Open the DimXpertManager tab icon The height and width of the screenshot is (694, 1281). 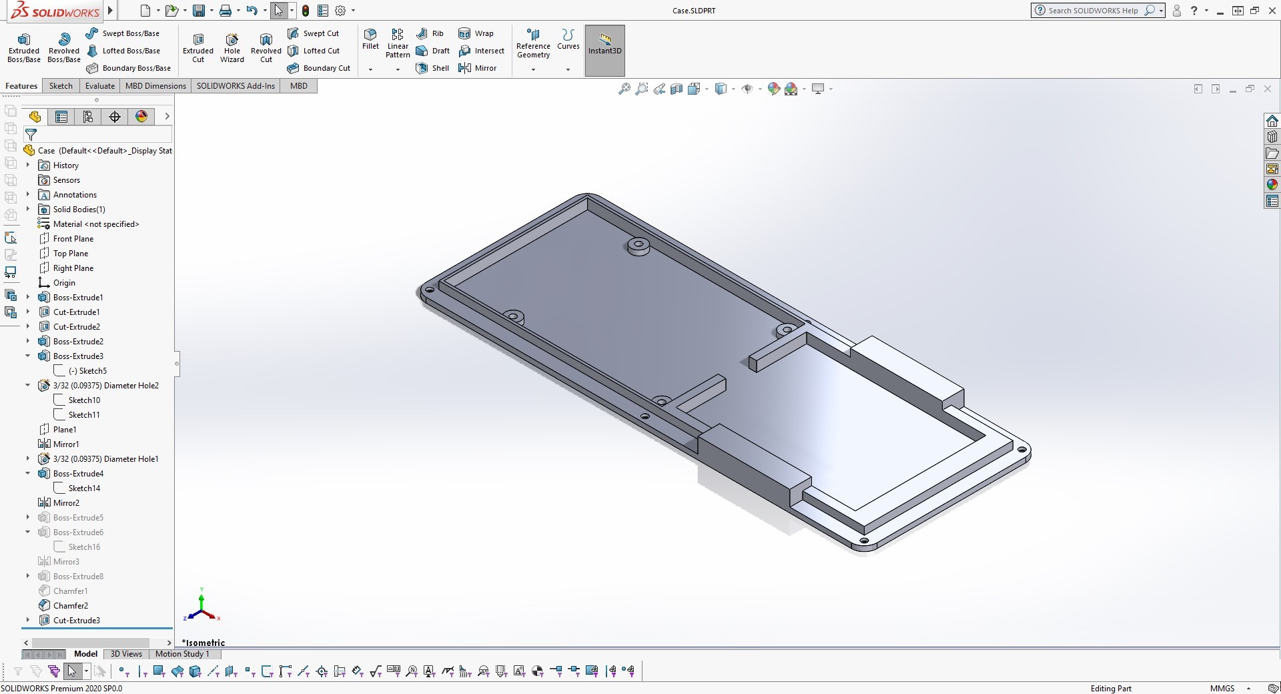coord(115,117)
